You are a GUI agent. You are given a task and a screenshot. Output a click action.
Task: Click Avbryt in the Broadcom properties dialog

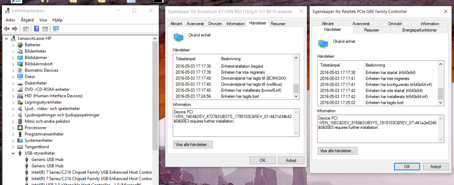click(291, 160)
